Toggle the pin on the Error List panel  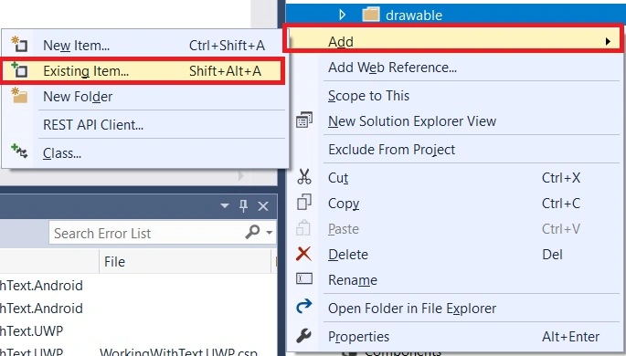point(243,206)
